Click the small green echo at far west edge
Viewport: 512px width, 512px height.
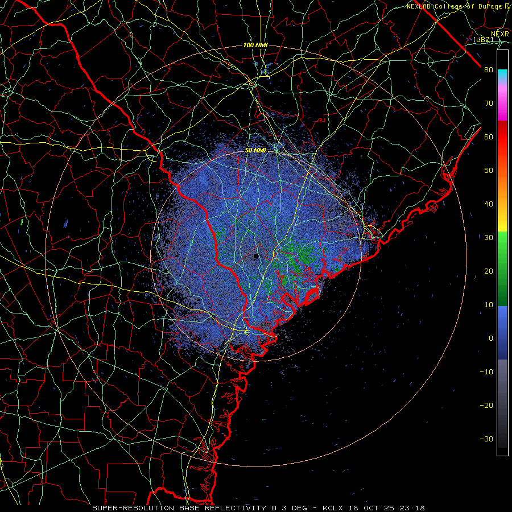pos(22,222)
